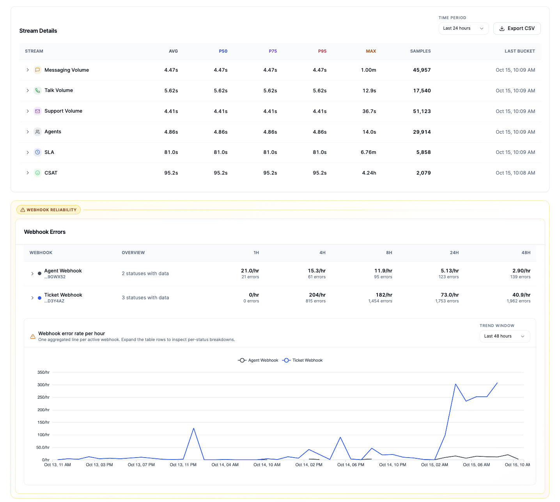
Task: Click the Ticket Webhook blue status dot
Action: pos(39,298)
